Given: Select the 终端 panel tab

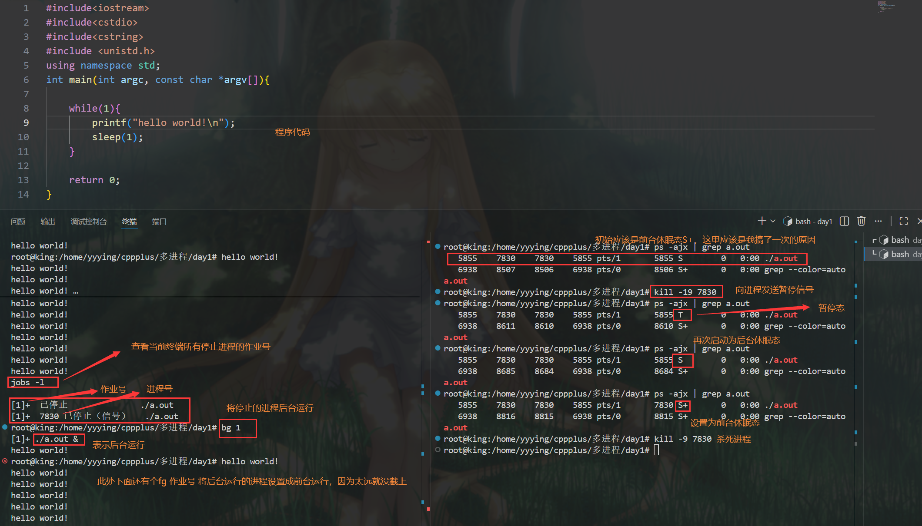Looking at the screenshot, I should coord(129,222).
